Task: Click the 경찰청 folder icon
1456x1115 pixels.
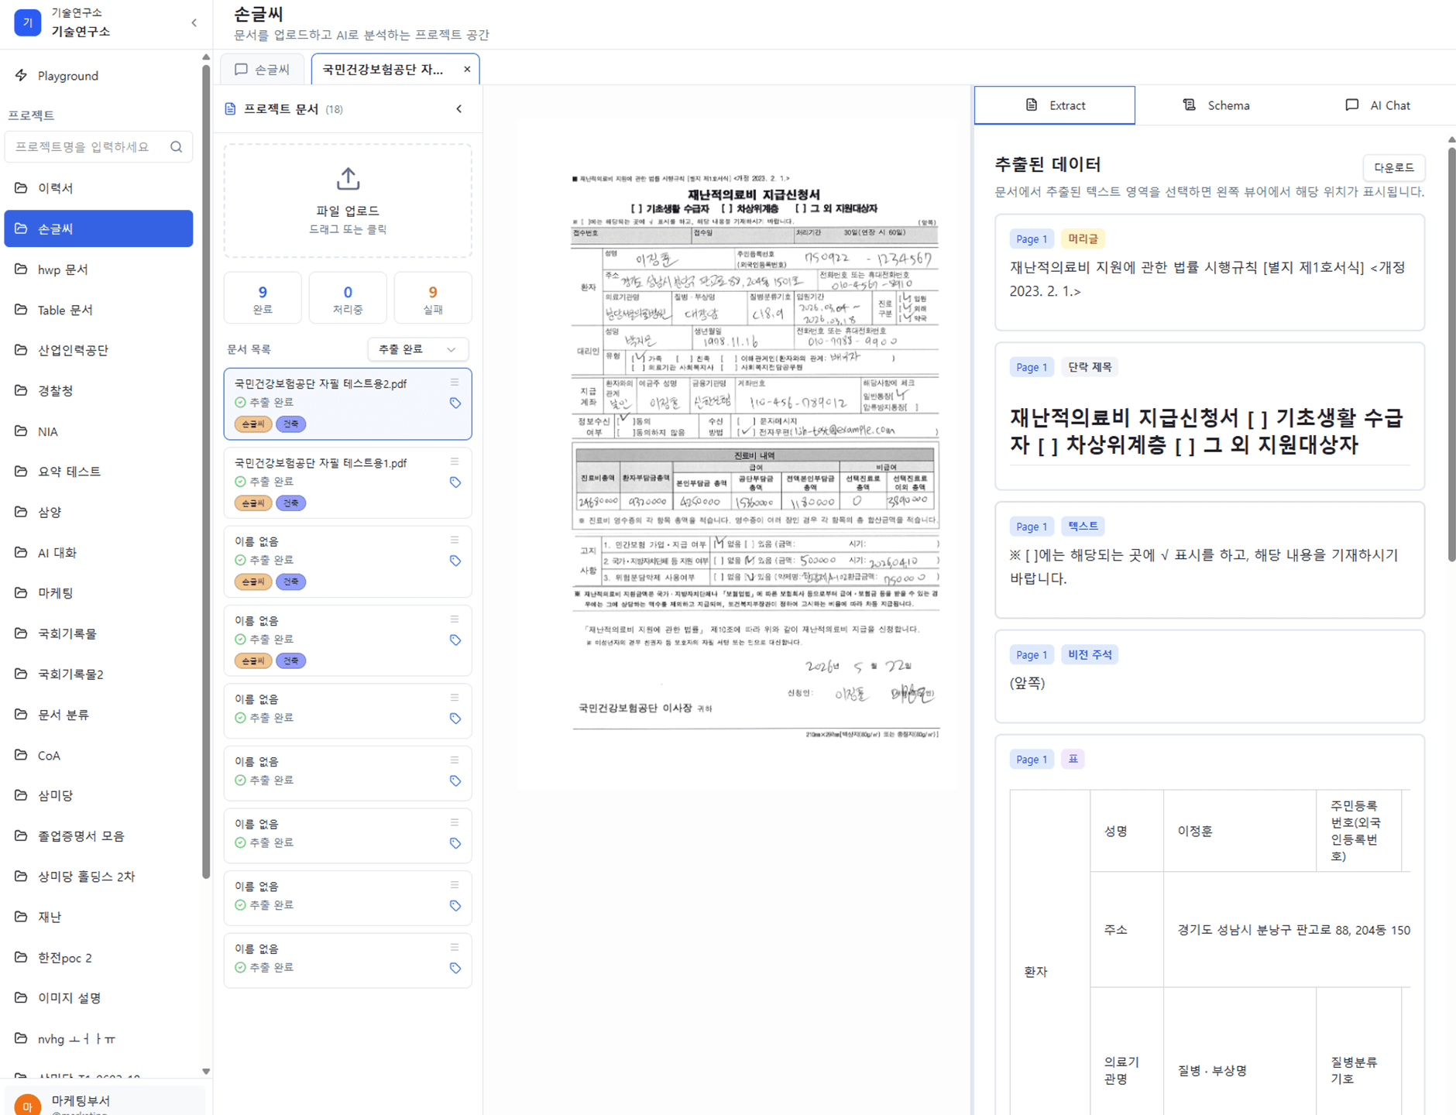Action: coord(21,390)
